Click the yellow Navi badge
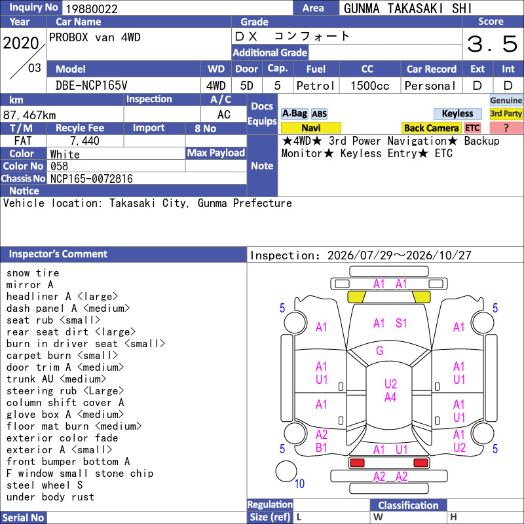Image resolution: width=524 pixels, height=524 pixels. [x=310, y=128]
